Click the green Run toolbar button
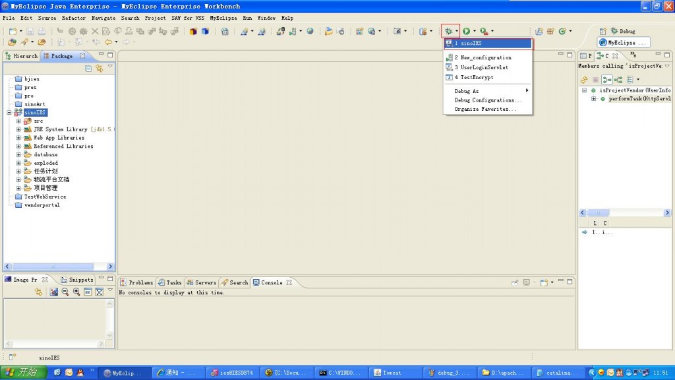 [466, 31]
